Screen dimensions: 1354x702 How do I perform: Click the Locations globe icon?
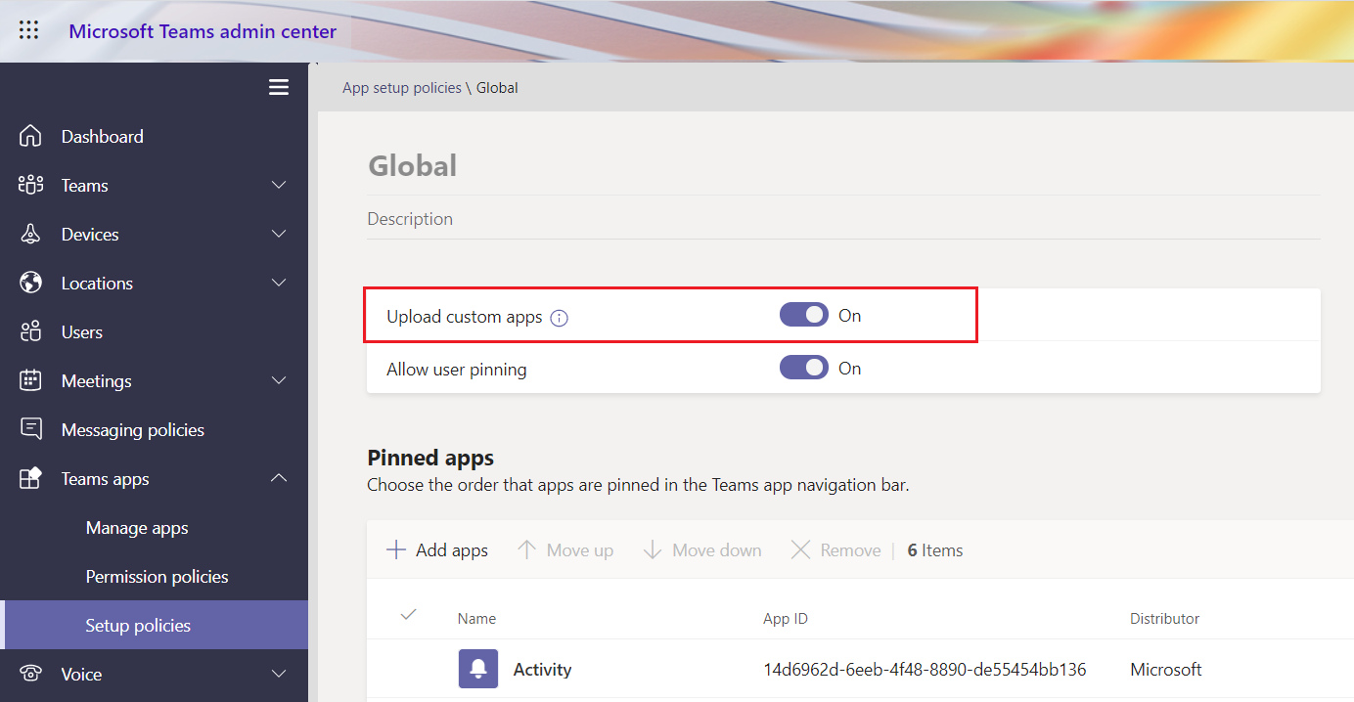click(31, 284)
